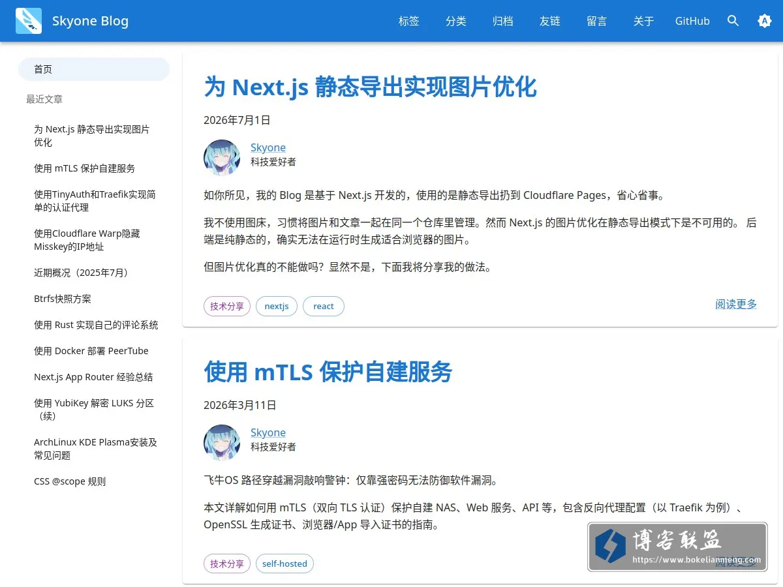Open article title 为 Next.js 静态导出实现图片优化

pyautogui.click(x=370, y=87)
